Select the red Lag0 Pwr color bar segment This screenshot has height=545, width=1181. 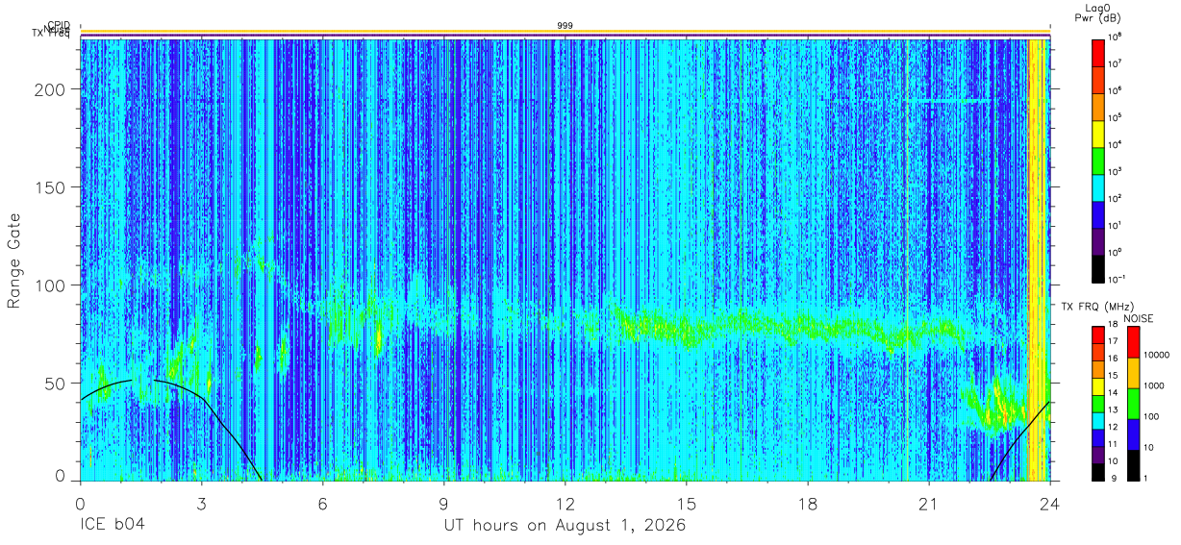click(1098, 52)
